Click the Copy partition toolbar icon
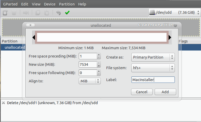 pyautogui.click(x=38, y=12)
